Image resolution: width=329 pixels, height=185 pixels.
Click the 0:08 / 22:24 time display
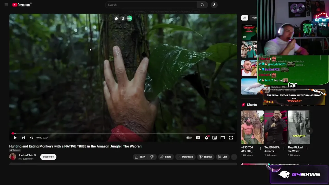point(42,138)
